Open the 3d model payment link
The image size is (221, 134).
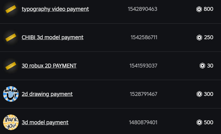coord(45,122)
